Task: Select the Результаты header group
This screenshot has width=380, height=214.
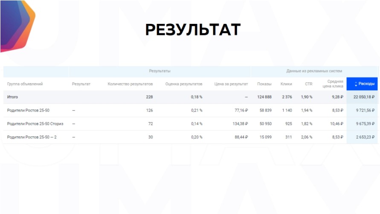Action: [x=160, y=71]
